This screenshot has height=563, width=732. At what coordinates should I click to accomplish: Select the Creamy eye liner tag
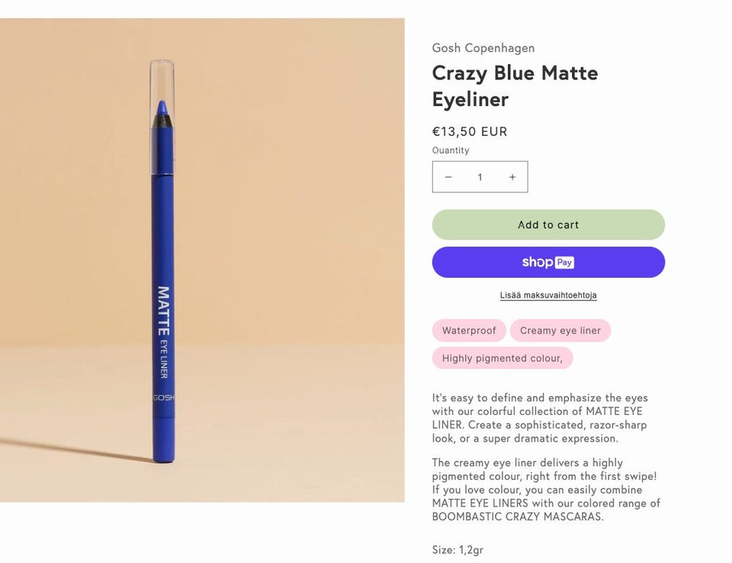pyautogui.click(x=560, y=330)
